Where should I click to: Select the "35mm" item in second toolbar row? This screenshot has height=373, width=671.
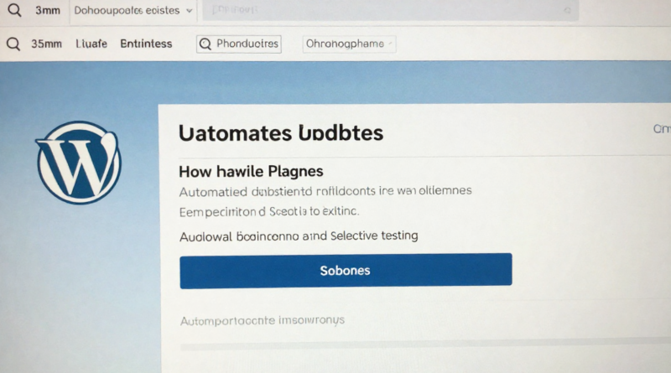(x=46, y=44)
